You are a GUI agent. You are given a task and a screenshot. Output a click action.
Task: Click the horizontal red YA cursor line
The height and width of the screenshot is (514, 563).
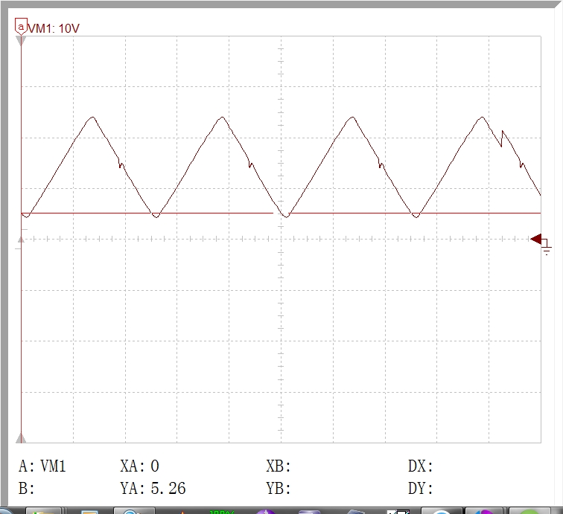coord(281,213)
